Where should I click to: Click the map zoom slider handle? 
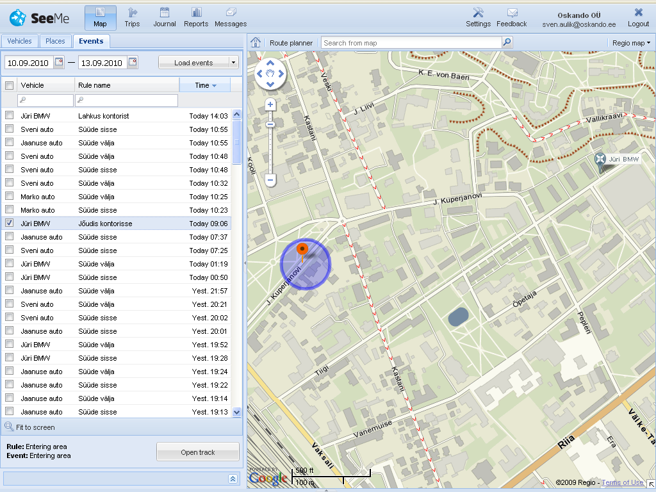(x=270, y=124)
